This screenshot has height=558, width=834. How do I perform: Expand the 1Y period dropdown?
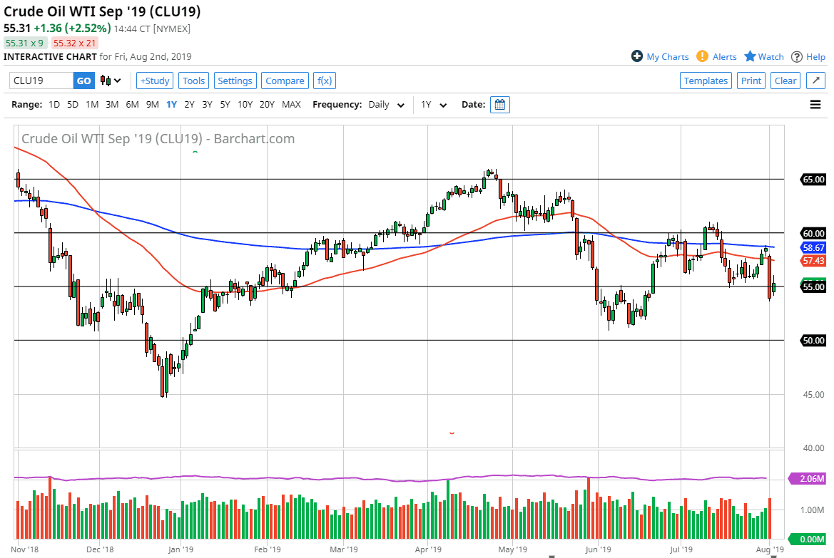pos(434,105)
